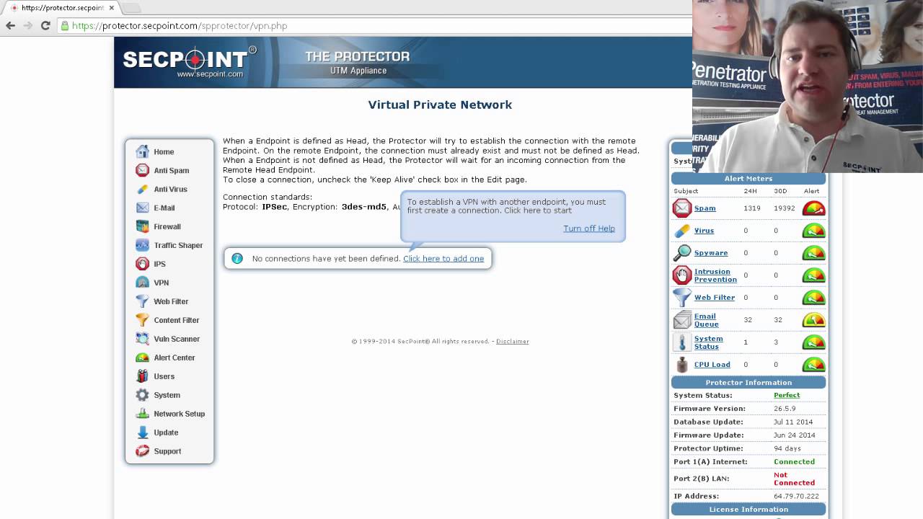Open the Firewall menu item
This screenshot has width=923, height=519.
(x=167, y=226)
